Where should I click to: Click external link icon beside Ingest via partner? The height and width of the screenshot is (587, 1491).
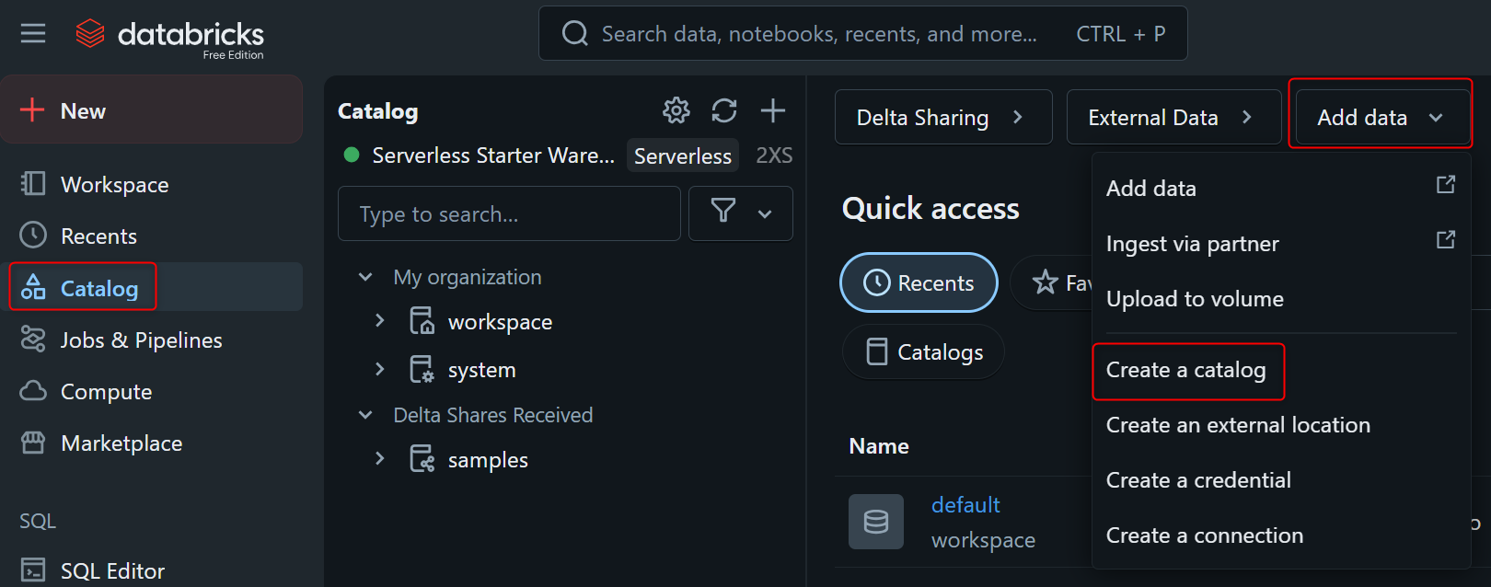1446,240
